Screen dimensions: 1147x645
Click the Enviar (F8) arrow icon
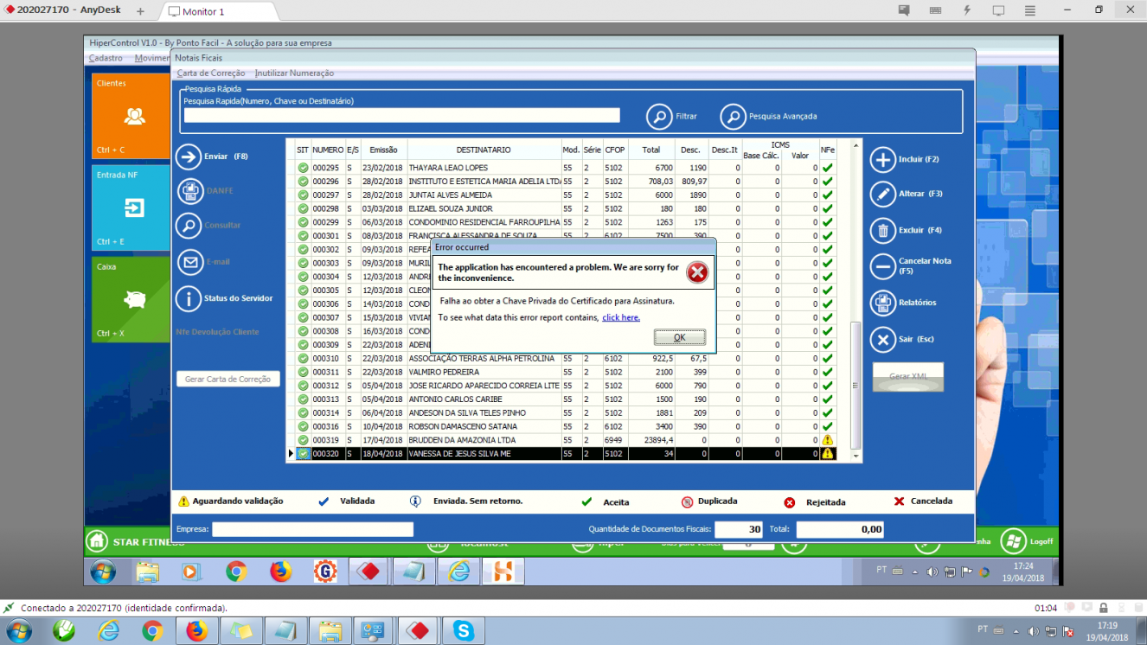coord(189,156)
